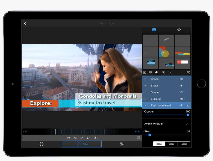
Task: Toggle visibility of the first Shape layer
Action: pos(182,79)
